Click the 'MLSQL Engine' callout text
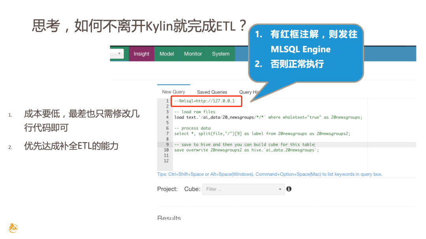The image size is (426, 239). (301, 49)
